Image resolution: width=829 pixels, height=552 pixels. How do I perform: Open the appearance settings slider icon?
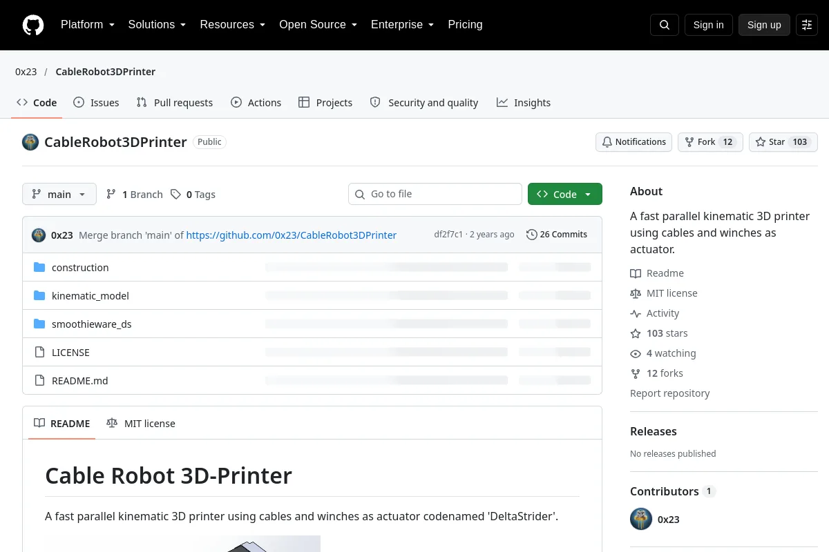coord(807,25)
